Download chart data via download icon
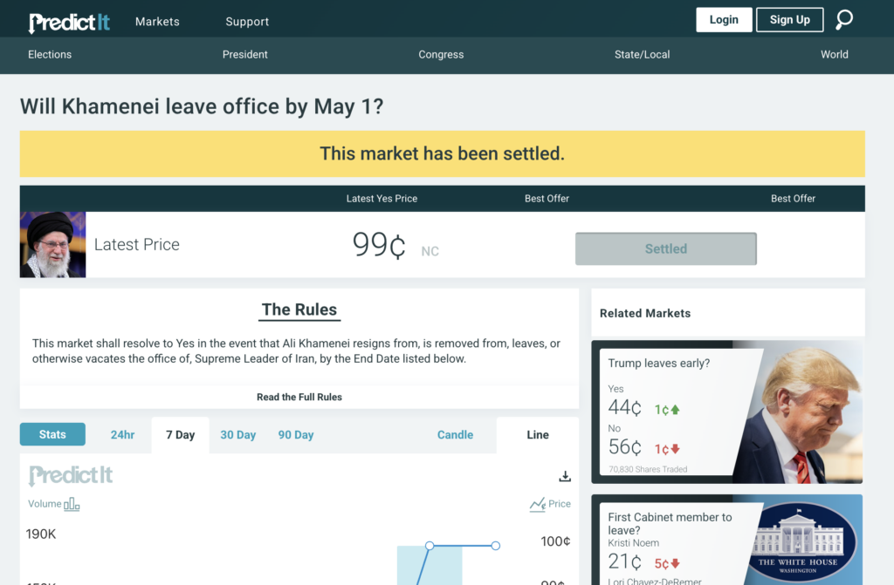 [x=565, y=476]
